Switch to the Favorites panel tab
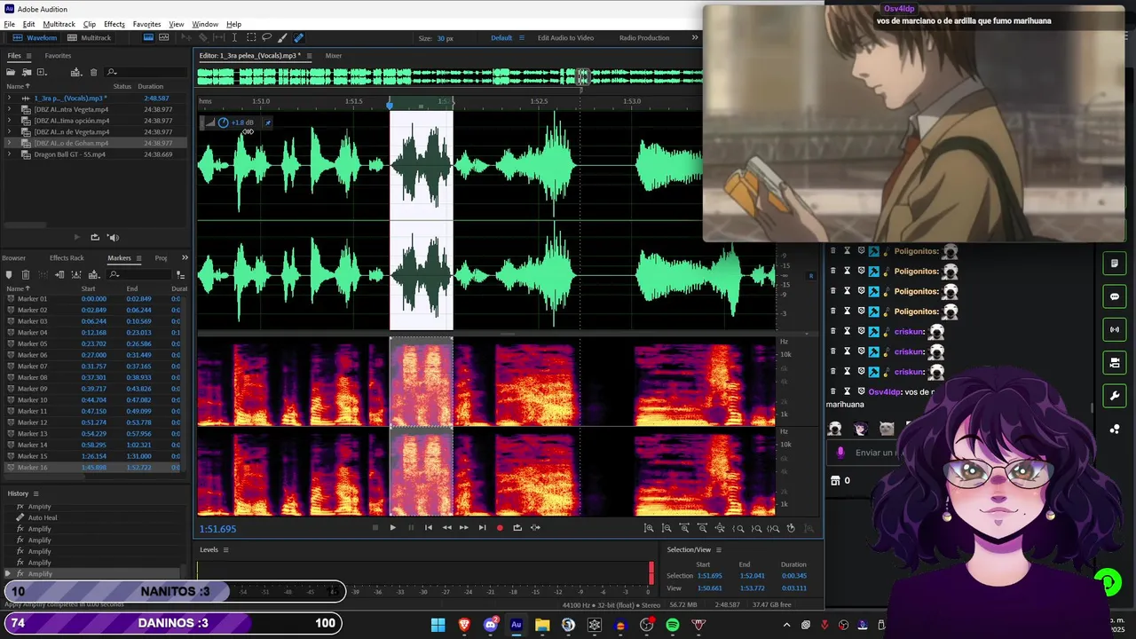Image resolution: width=1136 pixels, height=639 pixels. 58,56
